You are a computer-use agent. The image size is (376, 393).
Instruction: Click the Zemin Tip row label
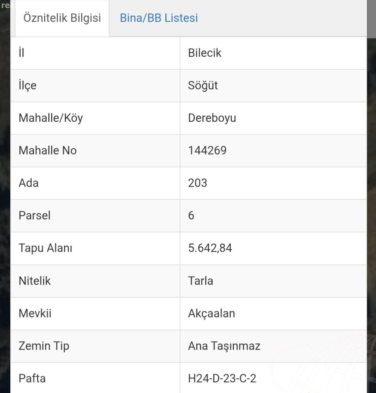pos(44,346)
